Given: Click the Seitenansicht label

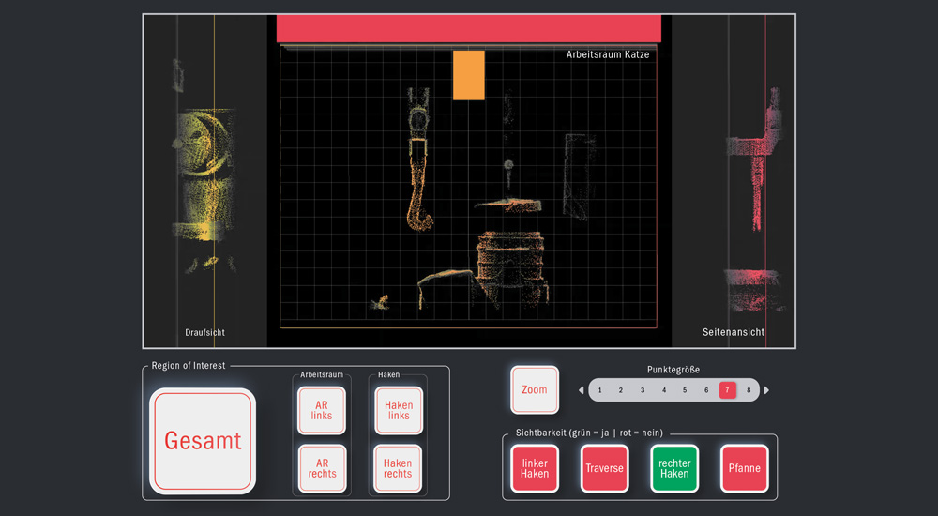Looking at the screenshot, I should tap(734, 332).
